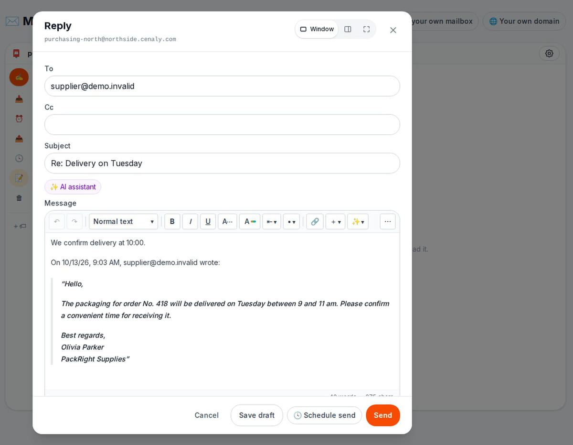Image resolution: width=573 pixels, height=445 pixels.
Task: Click the Subject field
Action: point(222,163)
